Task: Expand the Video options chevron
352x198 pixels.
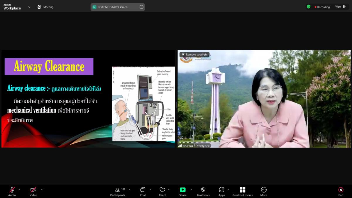Action: point(42,190)
